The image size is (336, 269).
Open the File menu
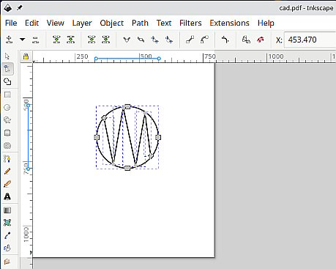(x=11, y=23)
